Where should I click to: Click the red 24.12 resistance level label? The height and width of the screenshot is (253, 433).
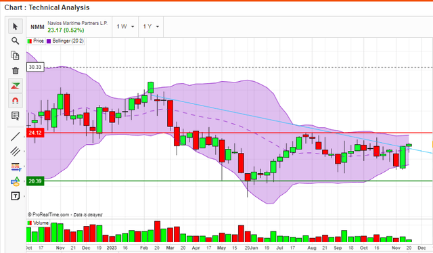pyautogui.click(x=35, y=133)
